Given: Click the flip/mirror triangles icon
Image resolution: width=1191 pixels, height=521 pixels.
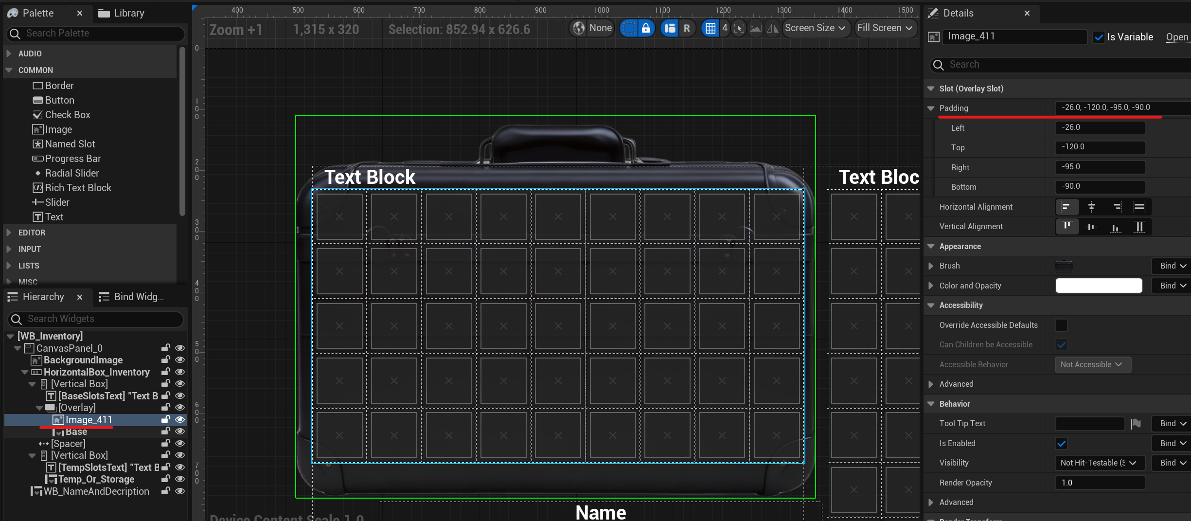Looking at the screenshot, I should click(x=772, y=28).
